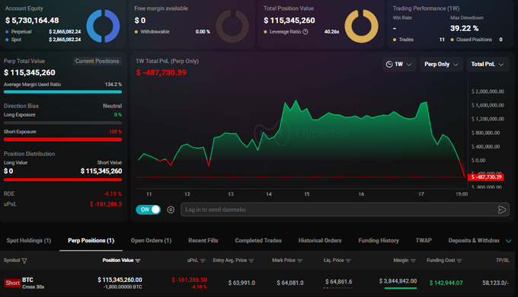Click the Trades count 11
This screenshot has width=518, height=297.
point(442,40)
